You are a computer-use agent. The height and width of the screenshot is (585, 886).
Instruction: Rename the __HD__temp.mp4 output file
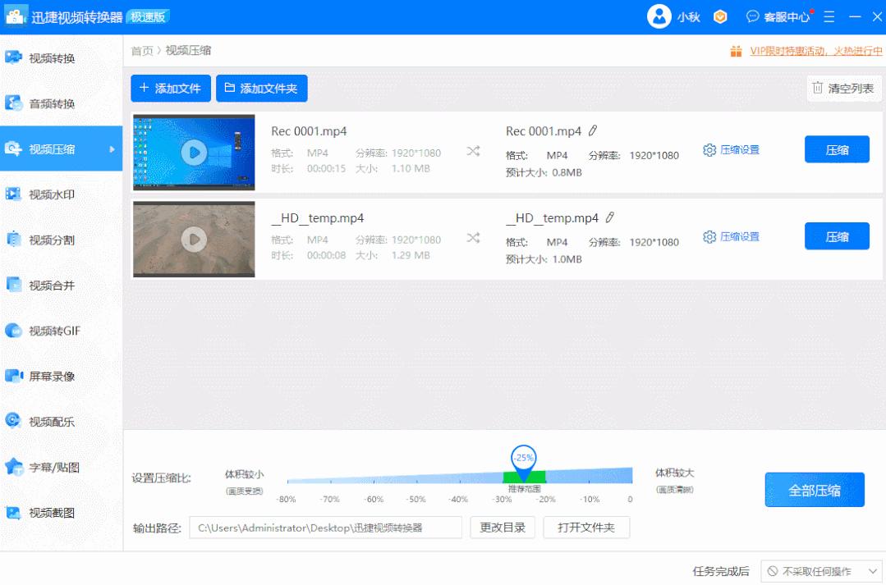[x=609, y=217]
